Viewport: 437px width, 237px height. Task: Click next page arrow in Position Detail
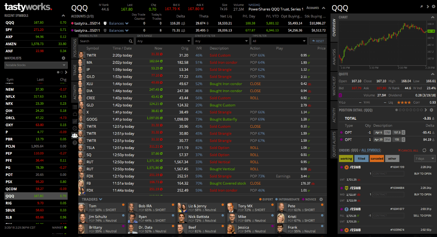(x=426, y=110)
